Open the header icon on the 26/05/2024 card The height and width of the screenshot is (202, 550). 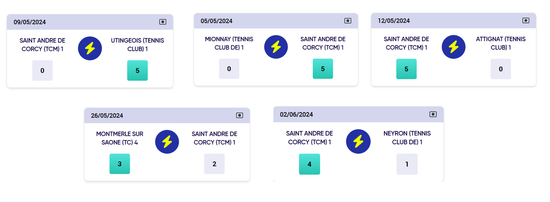click(x=239, y=115)
